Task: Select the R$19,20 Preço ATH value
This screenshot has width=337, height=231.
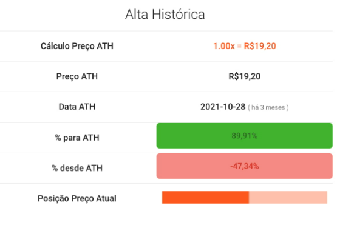Action: [245, 76]
